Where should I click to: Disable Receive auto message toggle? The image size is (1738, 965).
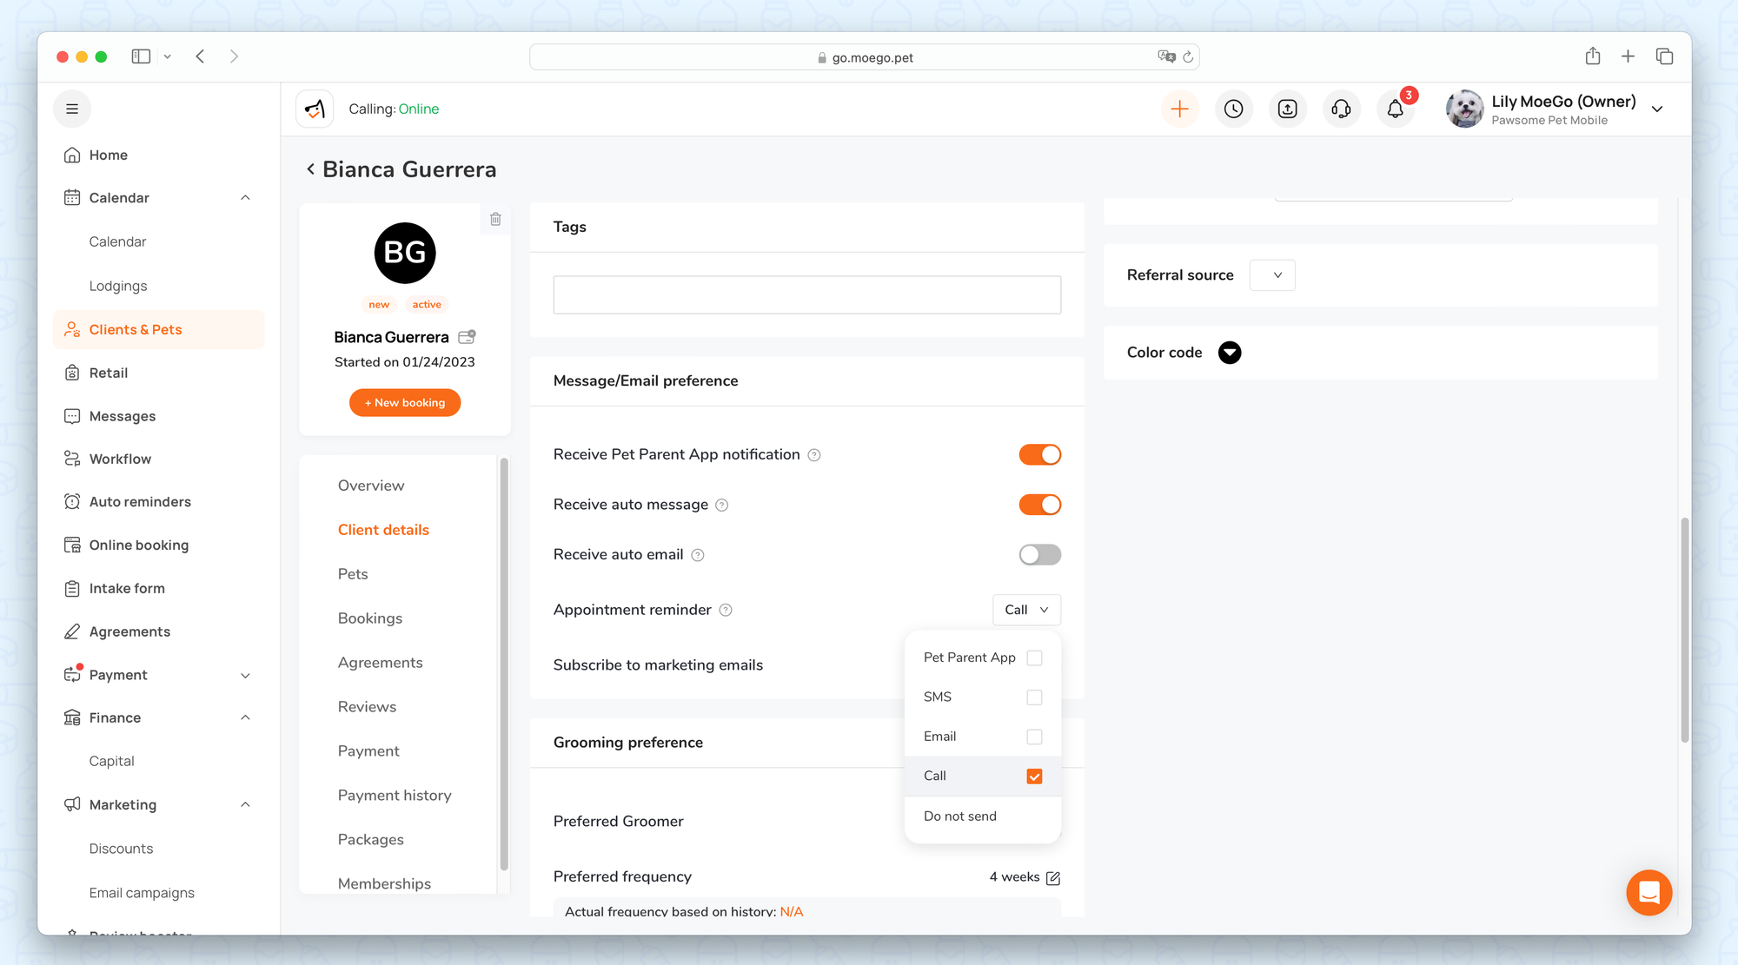click(1039, 505)
